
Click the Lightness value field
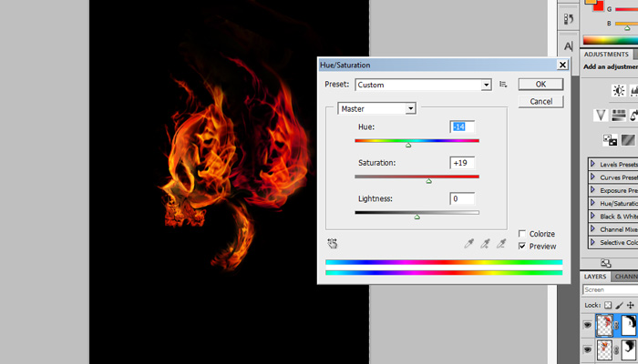(x=462, y=198)
